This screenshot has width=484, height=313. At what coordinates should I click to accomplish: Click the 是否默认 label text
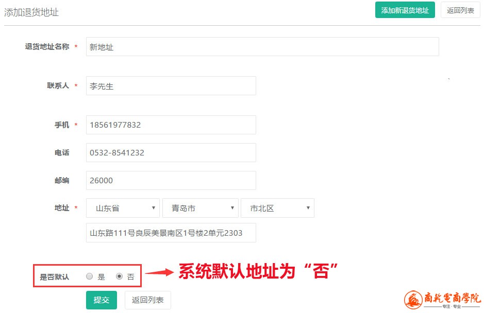(x=54, y=277)
